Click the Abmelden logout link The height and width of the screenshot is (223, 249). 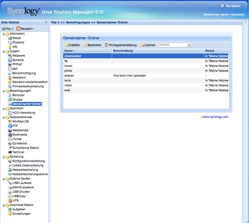click(x=238, y=14)
